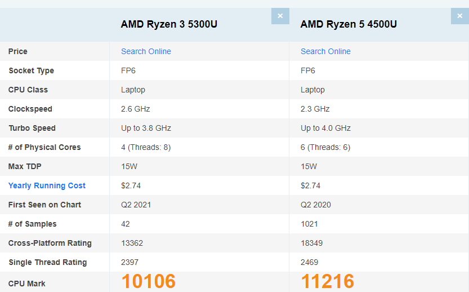Viewport: 469px width, 292px height.
Task: Click the Up to 4.0 GHz value
Action: [325, 128]
